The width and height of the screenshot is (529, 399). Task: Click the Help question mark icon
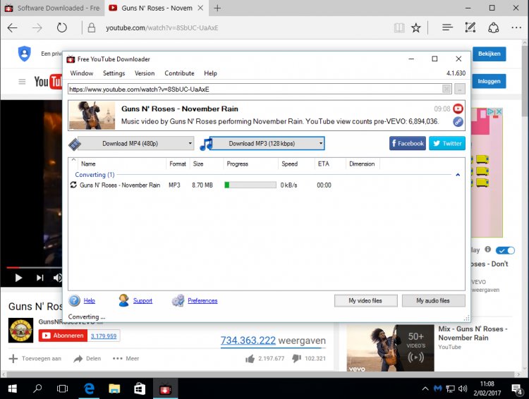pyautogui.click(x=75, y=300)
